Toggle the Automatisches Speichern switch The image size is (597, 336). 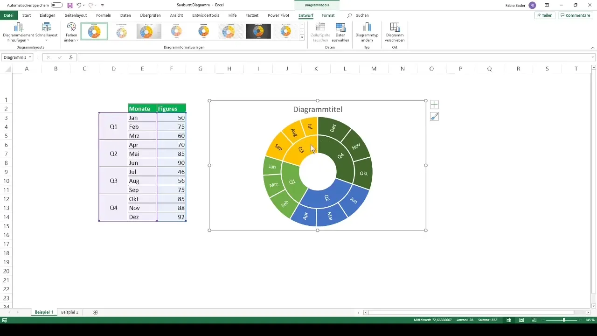[57, 5]
